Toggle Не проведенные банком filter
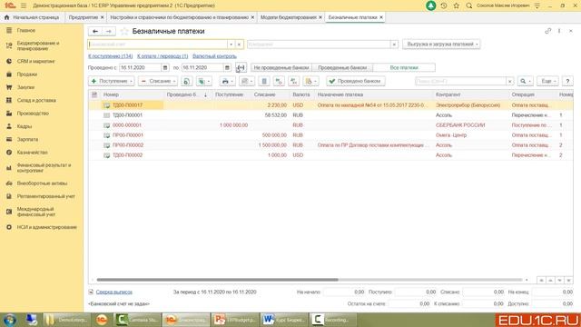The height and width of the screenshot is (327, 581). click(x=281, y=67)
